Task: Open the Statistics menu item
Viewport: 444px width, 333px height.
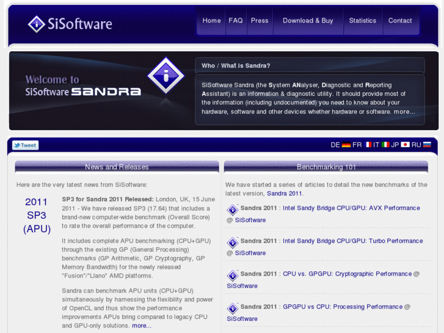Action: point(363,21)
